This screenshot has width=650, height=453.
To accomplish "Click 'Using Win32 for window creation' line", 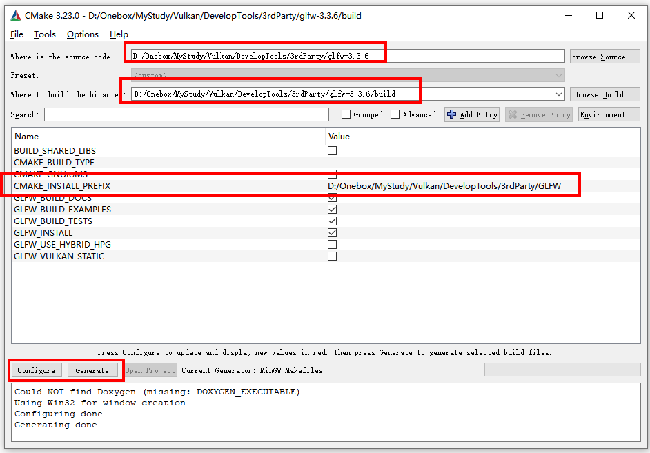I will (x=100, y=403).
